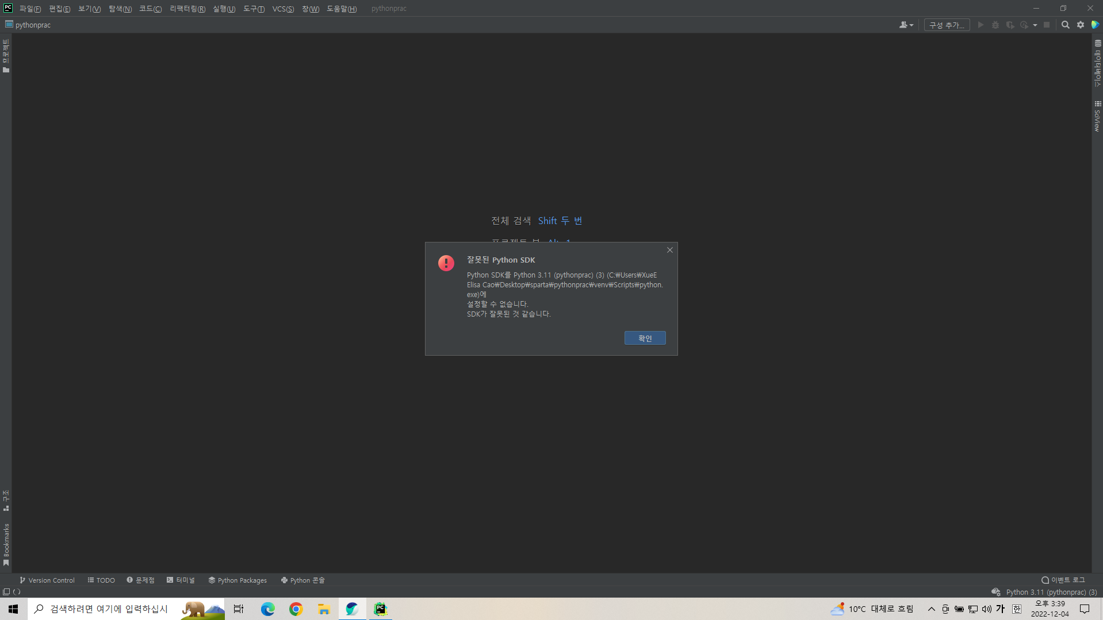Click the battery icon in the system tray

point(959,609)
